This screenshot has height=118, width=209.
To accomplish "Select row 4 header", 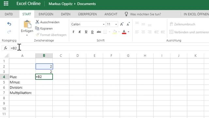I will 4,77.
